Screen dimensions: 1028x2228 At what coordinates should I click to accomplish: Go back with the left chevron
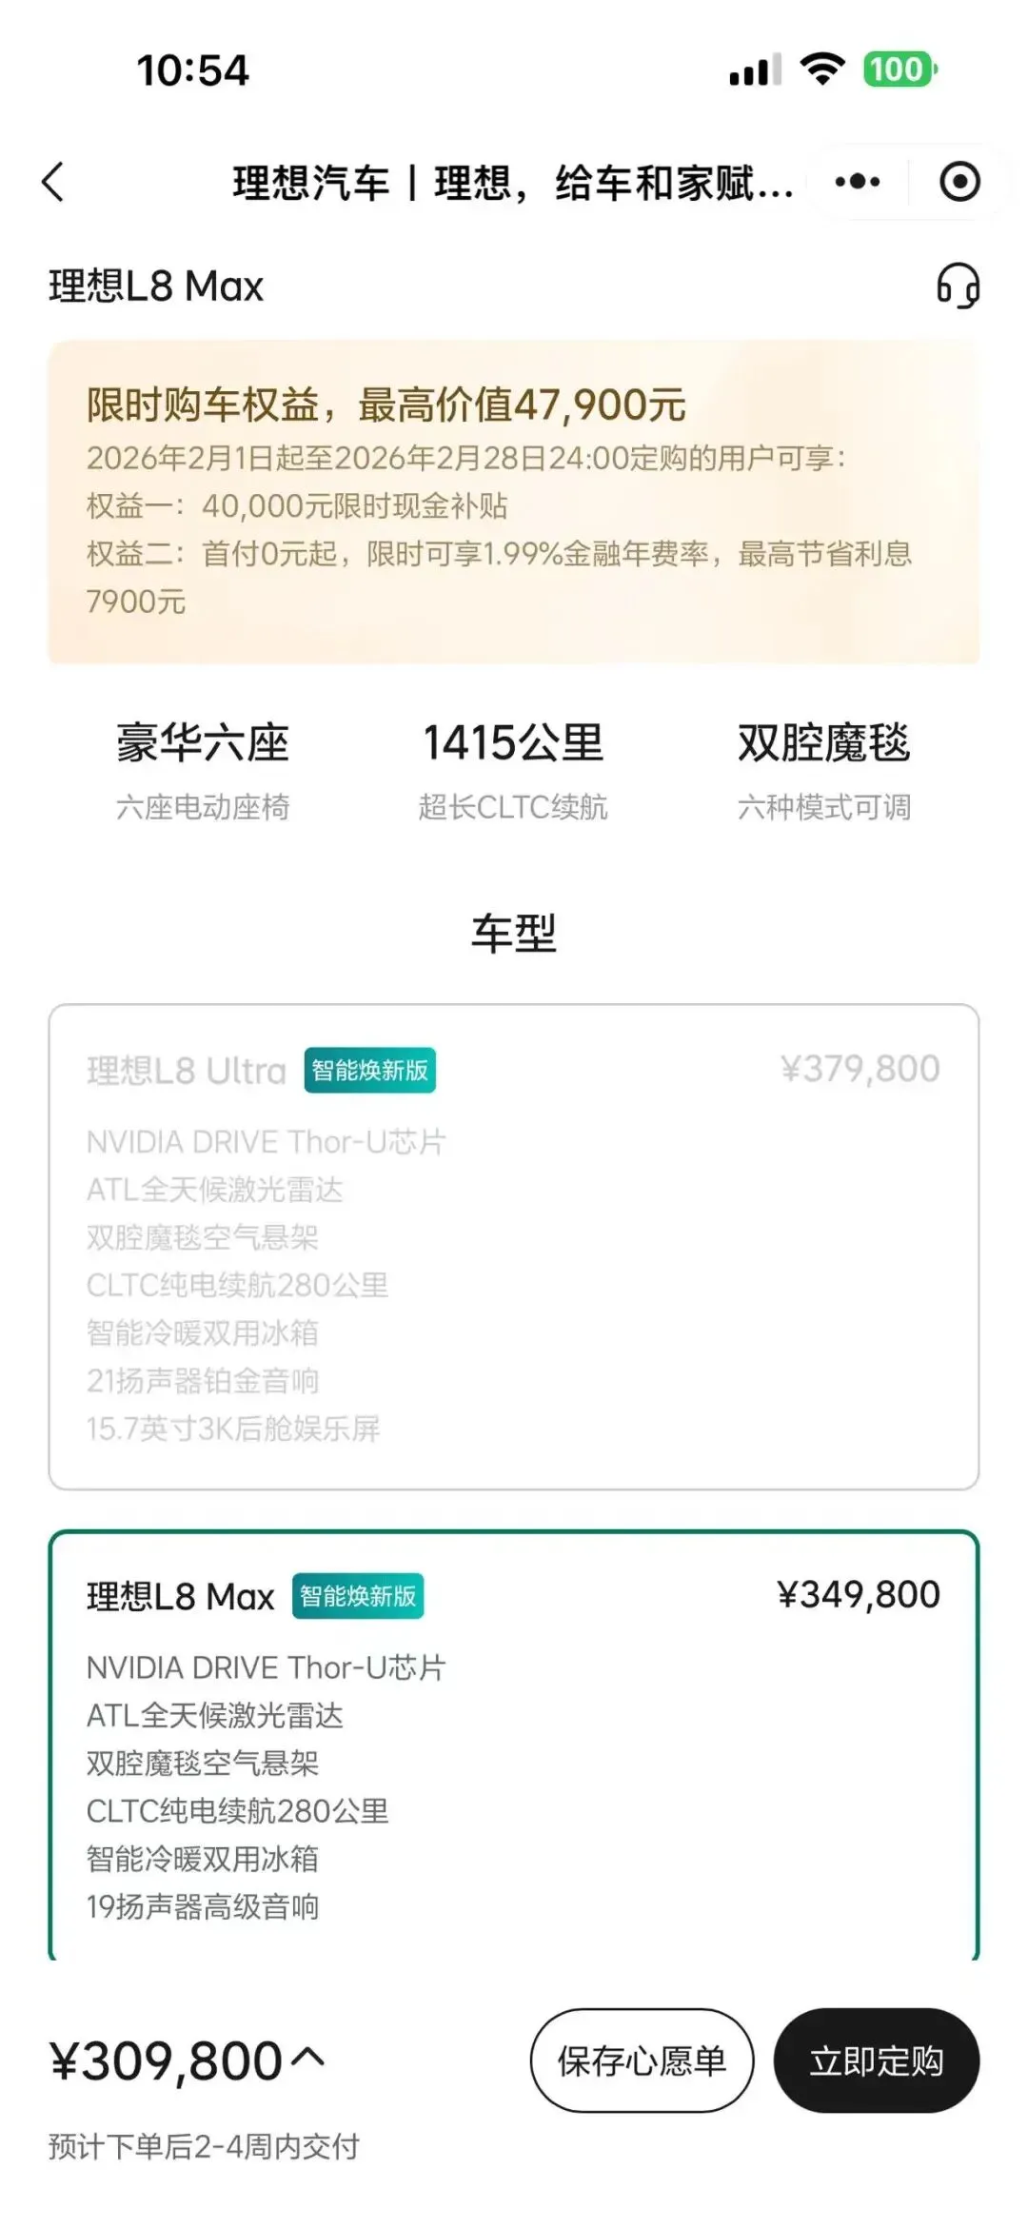(x=53, y=182)
